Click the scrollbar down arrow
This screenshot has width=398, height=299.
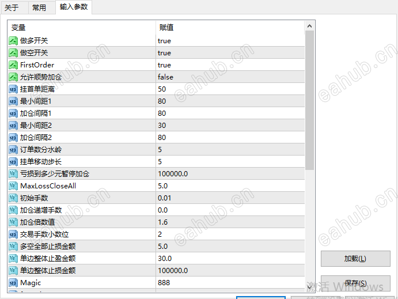pyautogui.click(x=309, y=287)
